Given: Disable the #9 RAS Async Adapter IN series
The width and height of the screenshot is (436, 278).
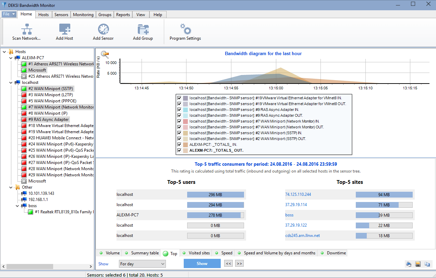Looking at the screenshot, I should (x=179, y=109).
